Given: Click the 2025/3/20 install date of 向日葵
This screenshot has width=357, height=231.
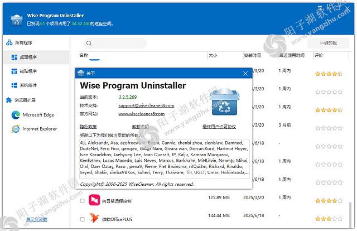Looking at the screenshot, I should (254, 198).
